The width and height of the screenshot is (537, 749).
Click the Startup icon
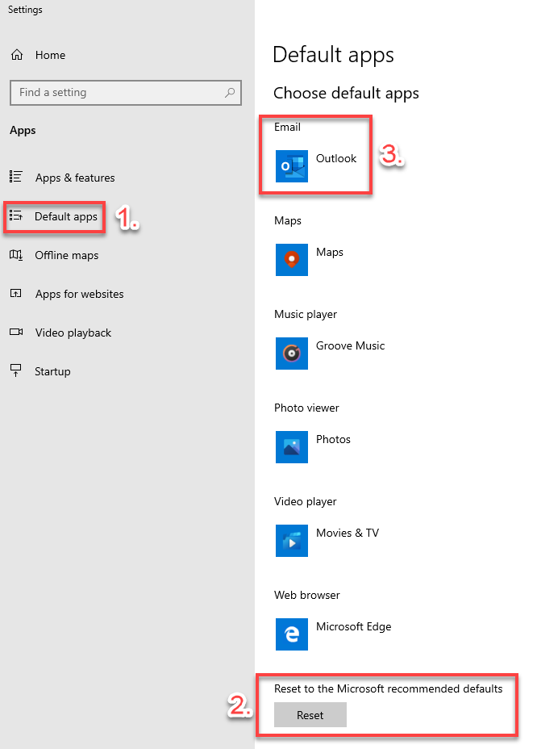(16, 370)
